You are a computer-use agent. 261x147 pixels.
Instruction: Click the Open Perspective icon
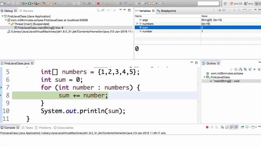click(225, 4)
